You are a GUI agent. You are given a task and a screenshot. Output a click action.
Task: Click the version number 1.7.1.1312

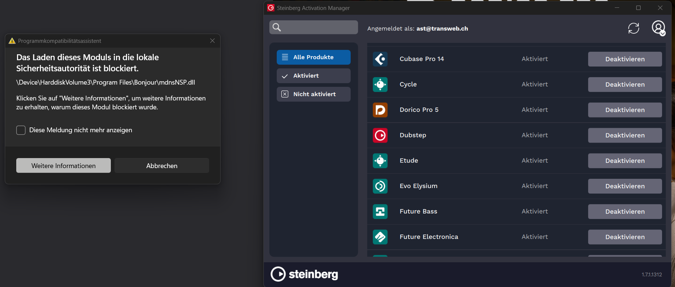(x=652, y=274)
